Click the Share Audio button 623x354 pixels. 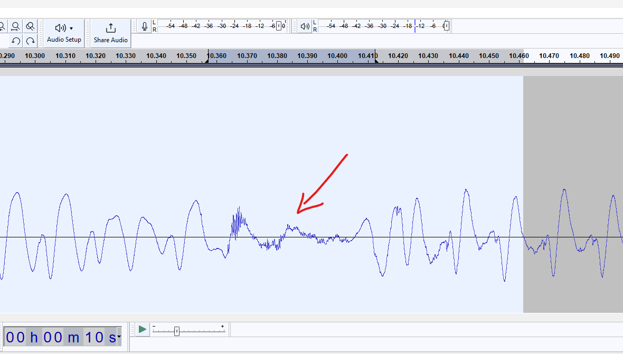110,33
